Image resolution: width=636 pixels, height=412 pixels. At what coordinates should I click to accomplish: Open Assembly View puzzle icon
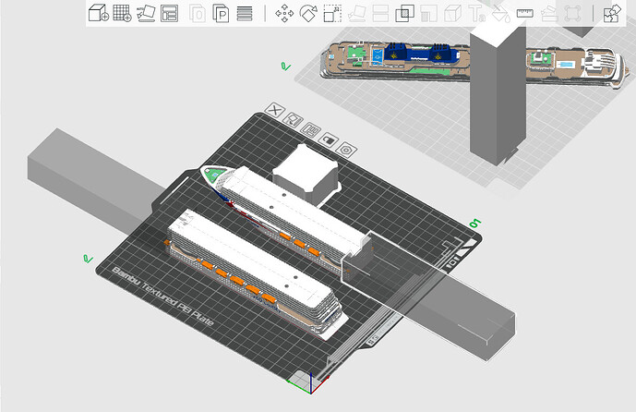coord(612,13)
